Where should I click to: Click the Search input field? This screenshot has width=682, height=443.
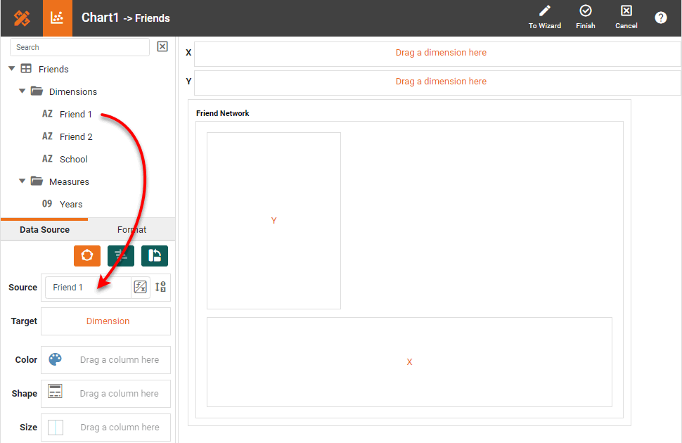(79, 47)
